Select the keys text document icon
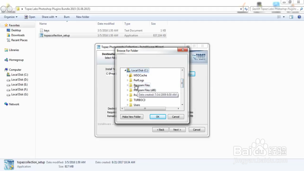304x171 pixels. [x=41, y=30]
